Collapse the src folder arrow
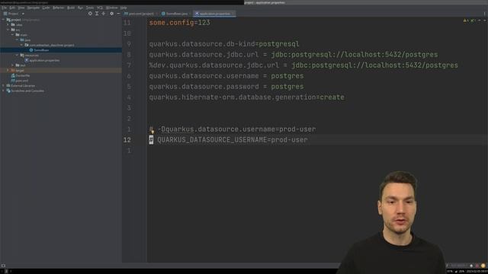The width and height of the screenshot is (488, 274). point(8,30)
